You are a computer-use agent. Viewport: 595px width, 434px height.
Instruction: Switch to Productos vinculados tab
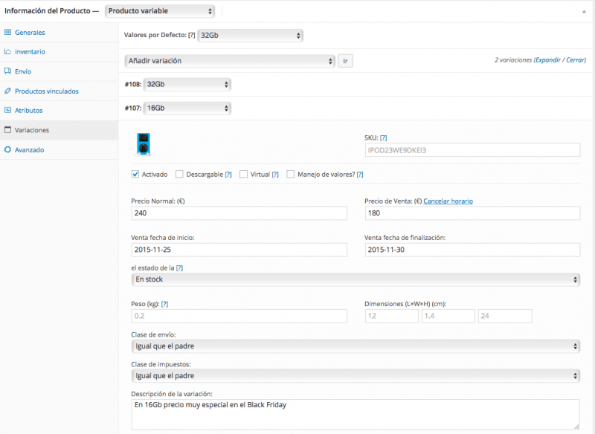tap(59, 91)
